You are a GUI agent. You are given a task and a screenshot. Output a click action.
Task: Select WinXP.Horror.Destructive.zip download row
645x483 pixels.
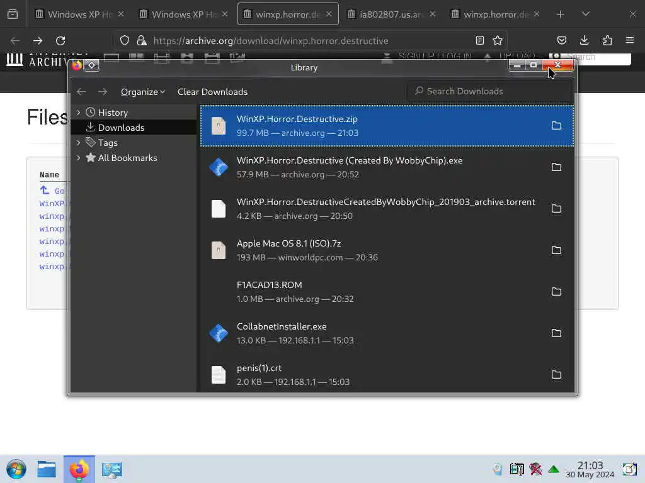point(387,126)
